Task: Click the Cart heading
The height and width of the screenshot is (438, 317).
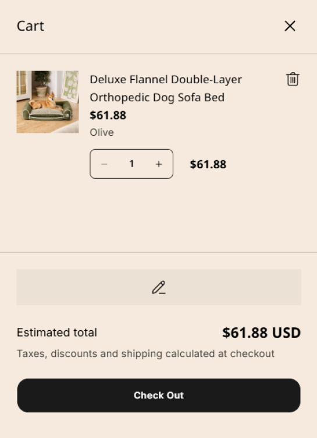Action: click(x=30, y=26)
